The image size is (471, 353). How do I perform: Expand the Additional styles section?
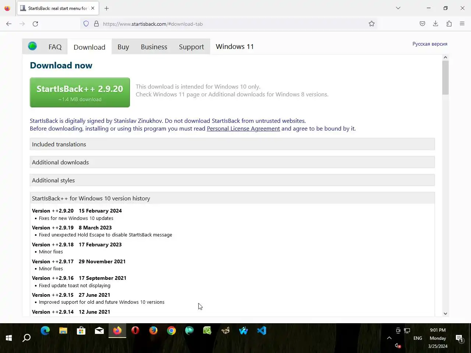point(232,180)
